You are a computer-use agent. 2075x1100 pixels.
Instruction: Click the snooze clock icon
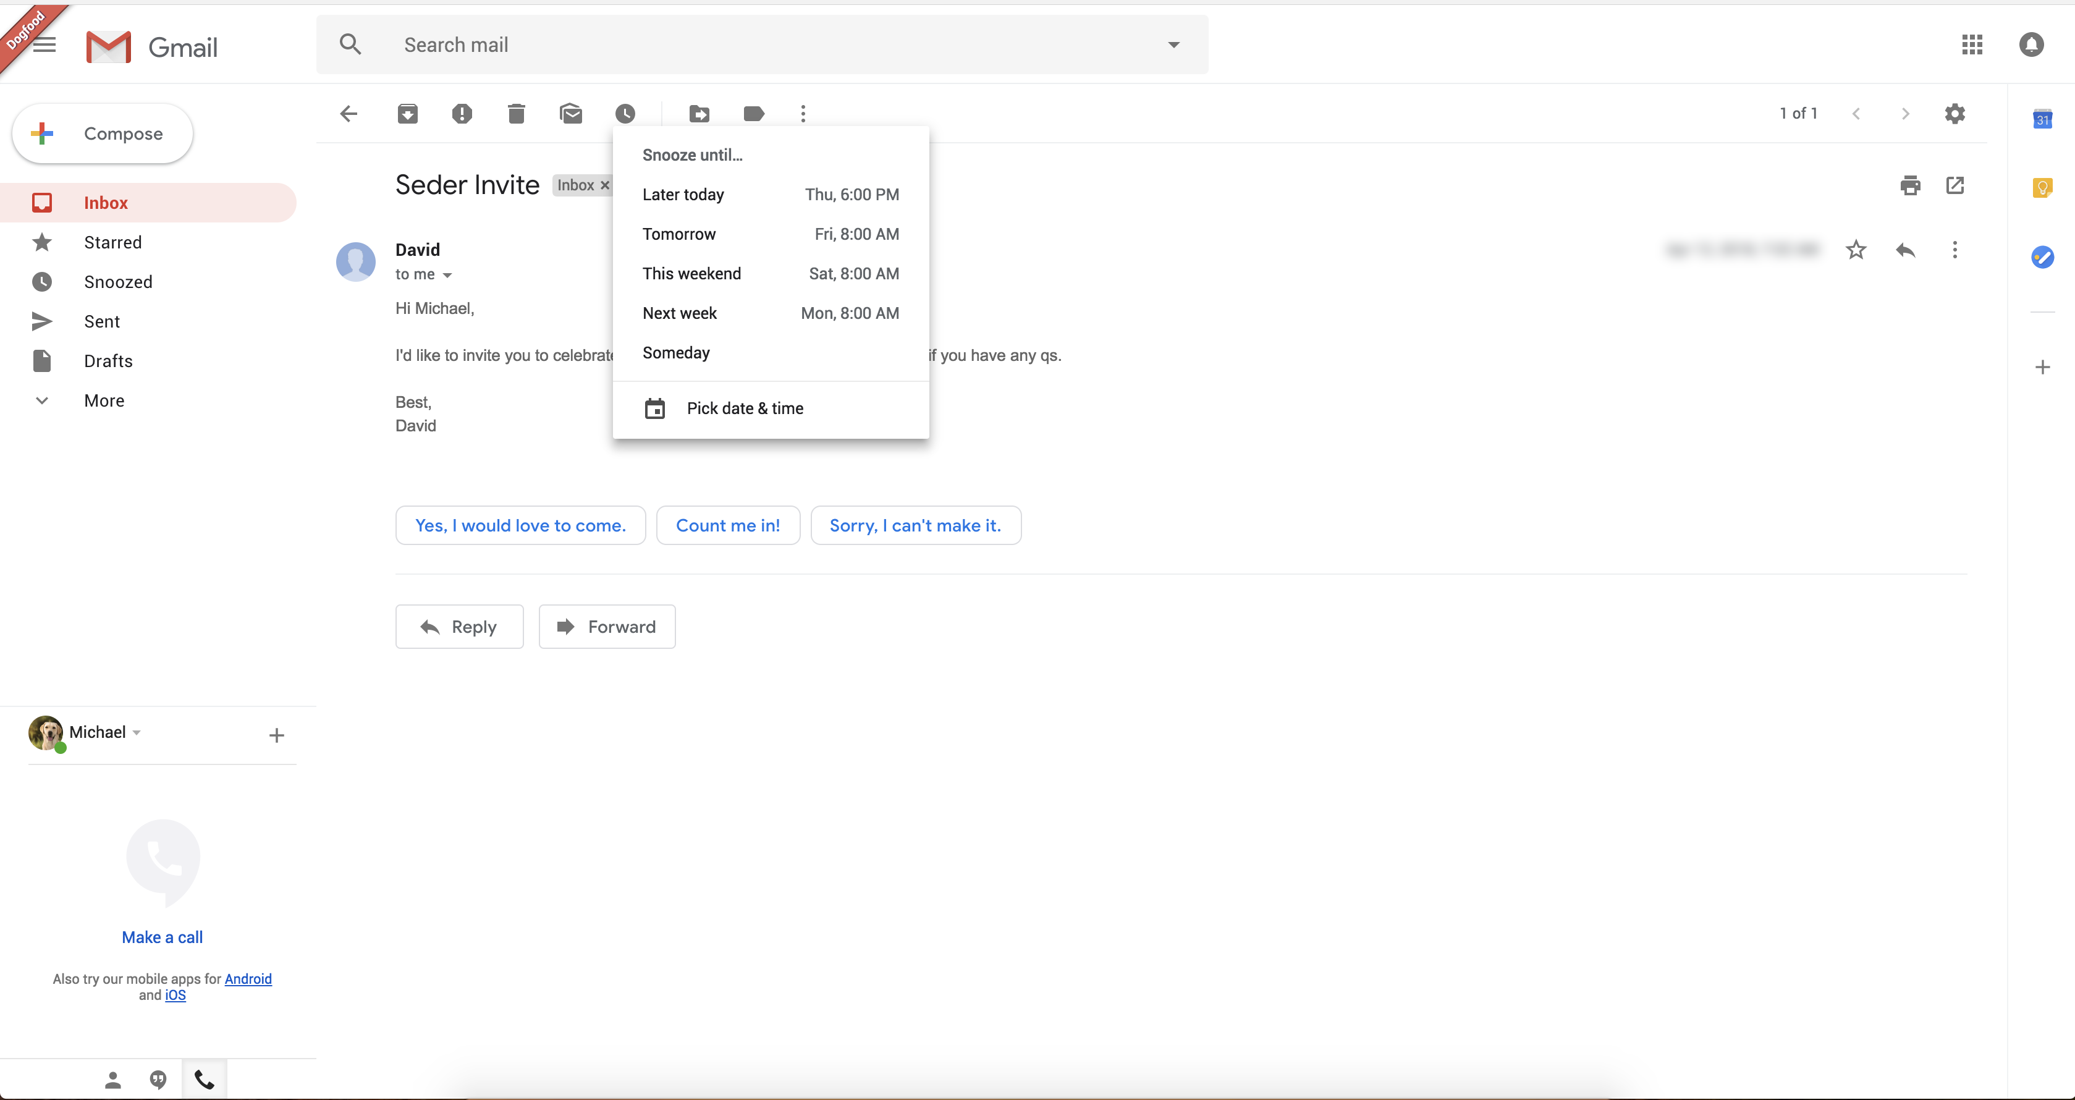pyautogui.click(x=626, y=114)
